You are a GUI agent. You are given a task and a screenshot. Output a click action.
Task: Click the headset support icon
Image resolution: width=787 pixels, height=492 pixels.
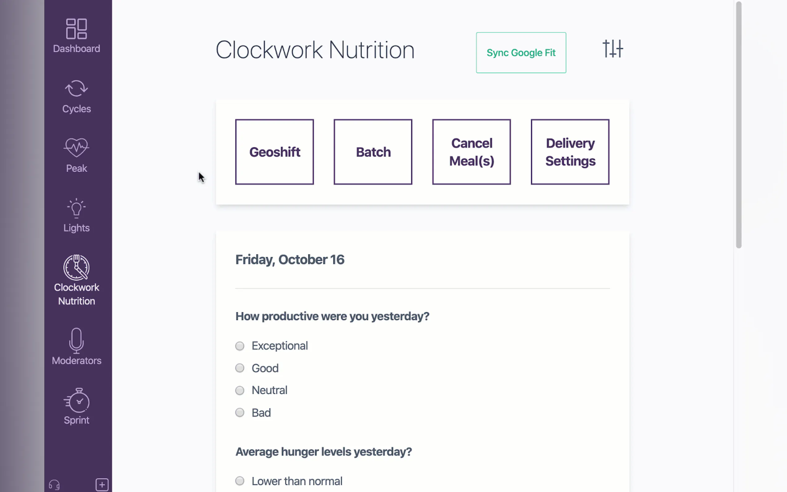54,485
